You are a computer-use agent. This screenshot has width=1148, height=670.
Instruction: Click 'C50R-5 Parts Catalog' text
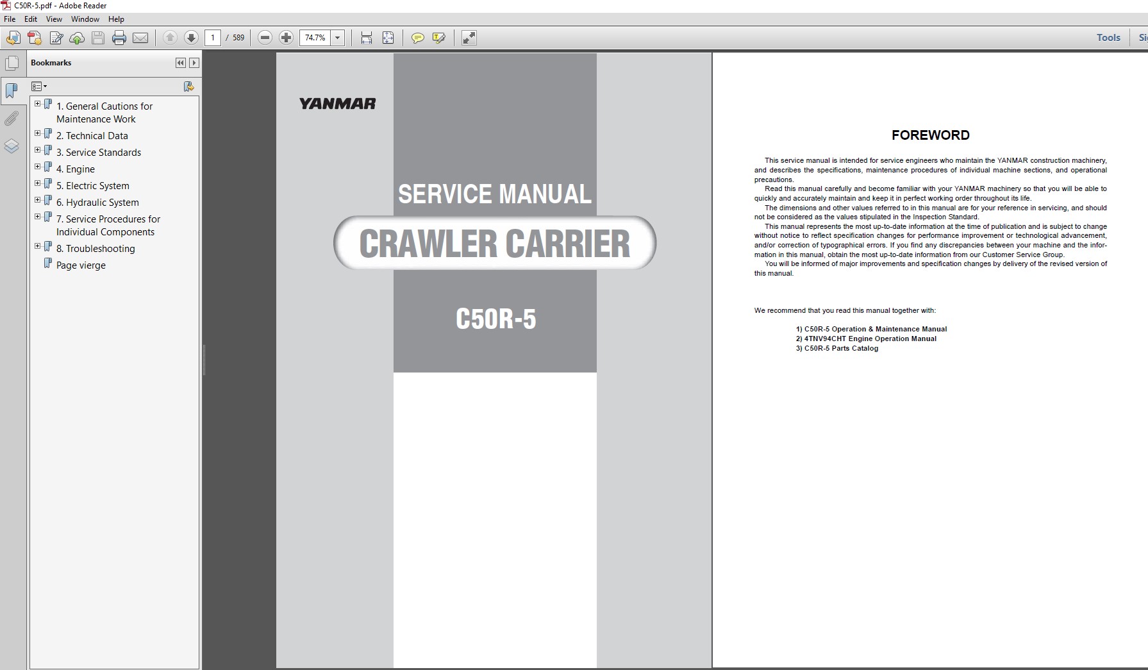[841, 348]
